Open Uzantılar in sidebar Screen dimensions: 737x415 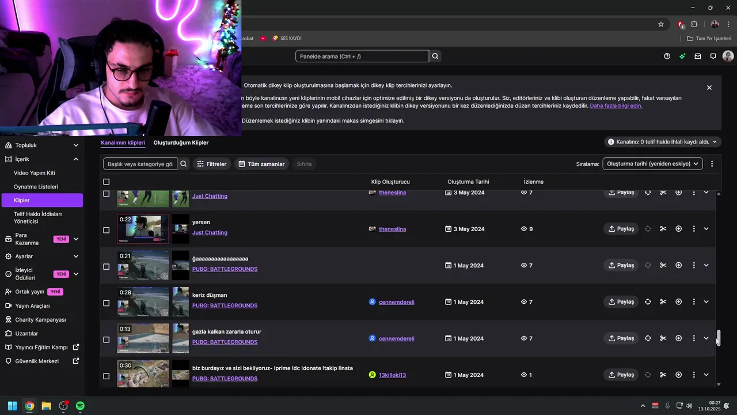(x=26, y=334)
